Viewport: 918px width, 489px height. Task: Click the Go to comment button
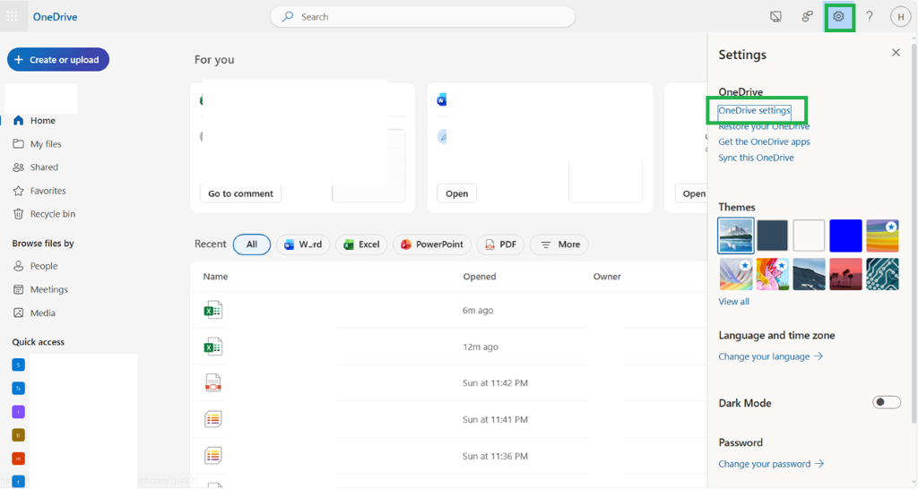(240, 193)
